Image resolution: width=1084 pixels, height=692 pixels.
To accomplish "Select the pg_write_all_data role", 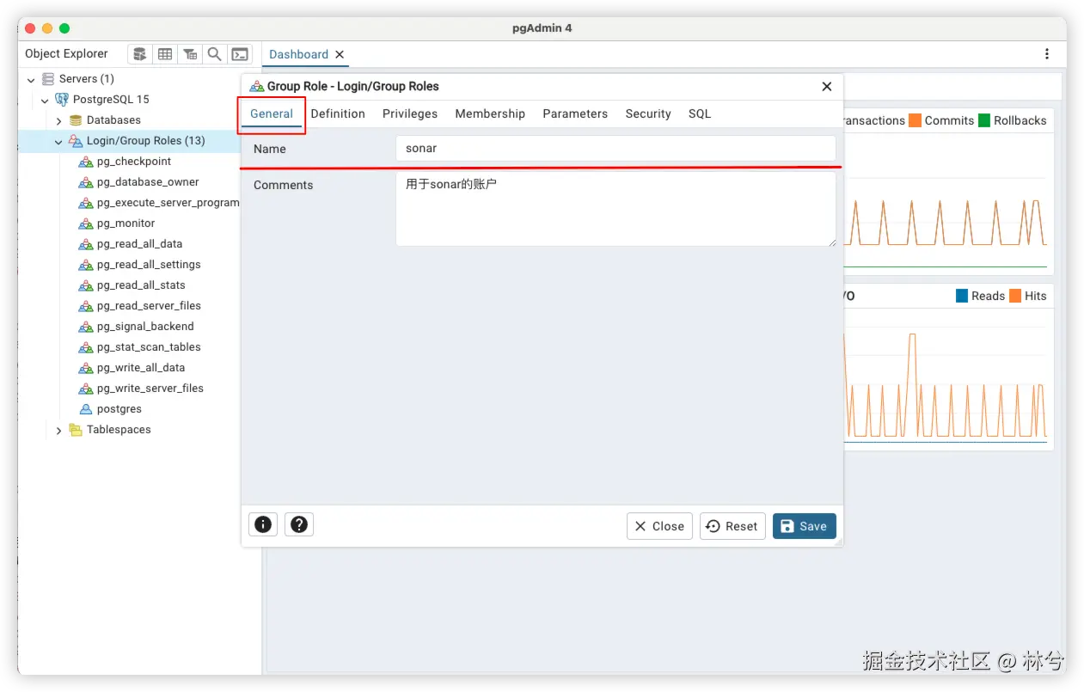I will (x=141, y=368).
